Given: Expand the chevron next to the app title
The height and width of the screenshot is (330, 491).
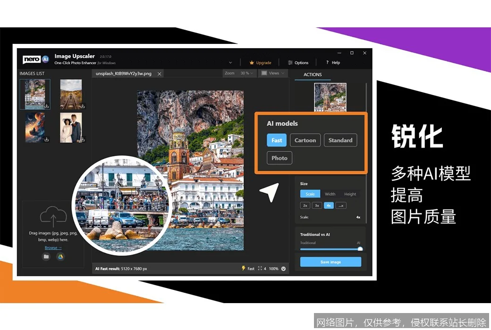Looking at the screenshot, I should coord(230,62).
